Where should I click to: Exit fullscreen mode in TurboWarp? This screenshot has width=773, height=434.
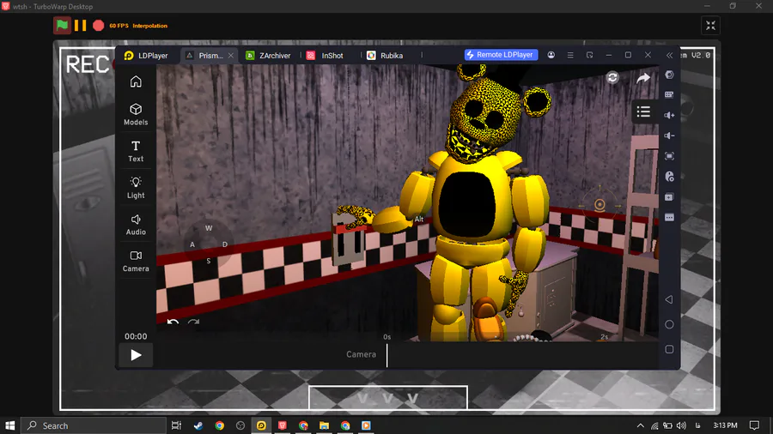click(x=710, y=26)
